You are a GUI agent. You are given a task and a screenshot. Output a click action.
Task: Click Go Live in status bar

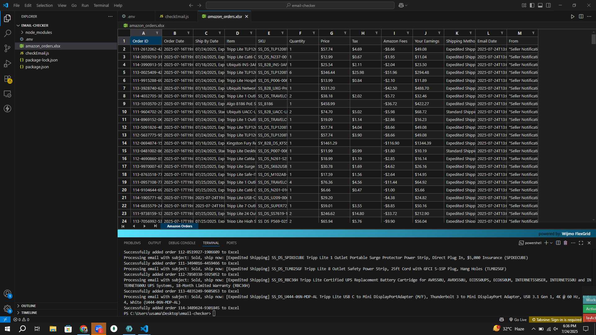click(518, 319)
